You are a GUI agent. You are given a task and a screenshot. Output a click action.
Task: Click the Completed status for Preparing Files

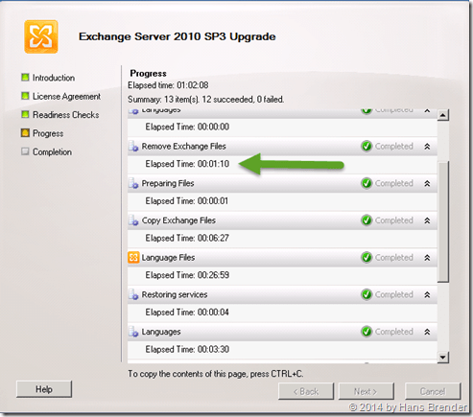point(394,183)
